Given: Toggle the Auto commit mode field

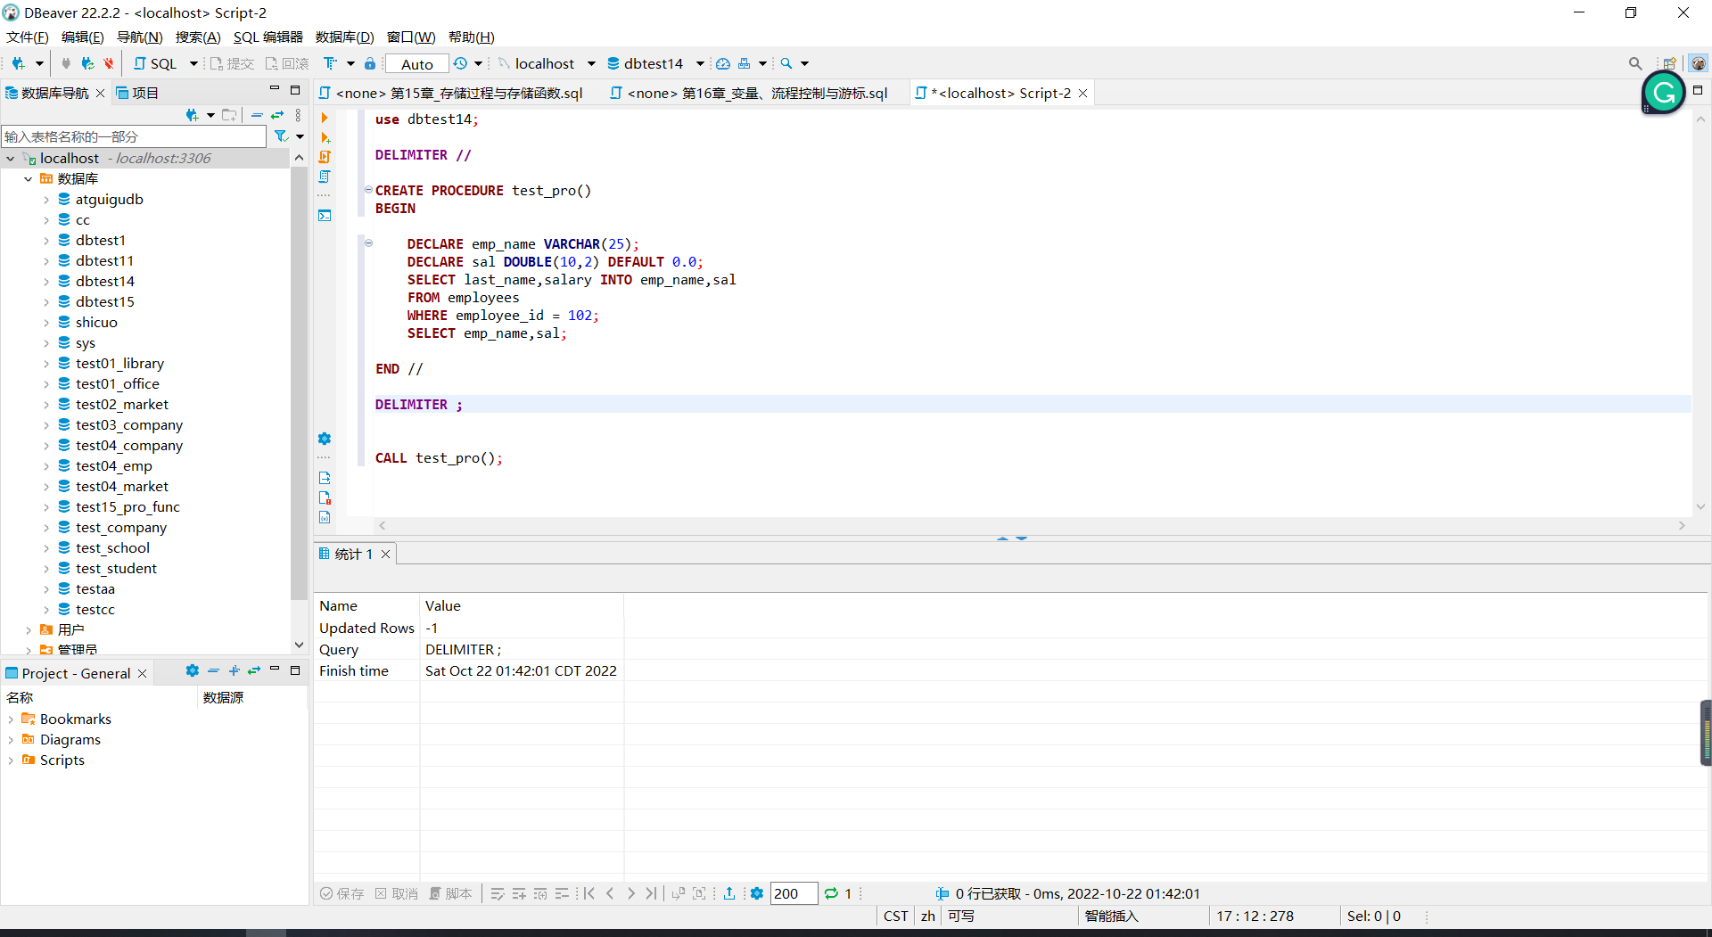Looking at the screenshot, I should tap(416, 63).
